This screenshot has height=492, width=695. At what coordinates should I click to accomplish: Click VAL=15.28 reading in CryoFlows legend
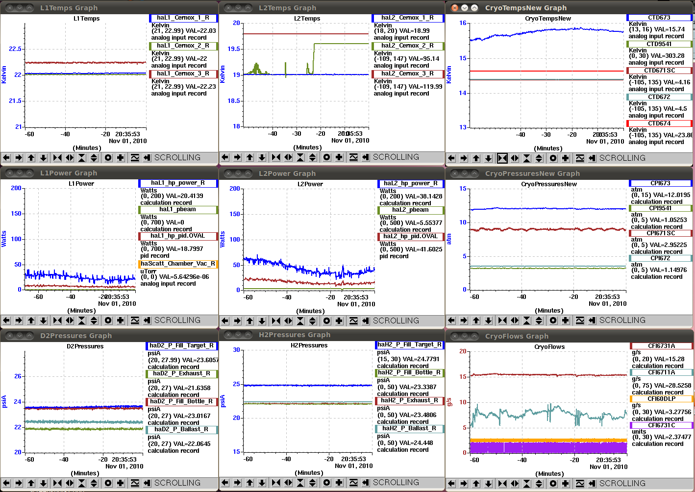pos(669,359)
